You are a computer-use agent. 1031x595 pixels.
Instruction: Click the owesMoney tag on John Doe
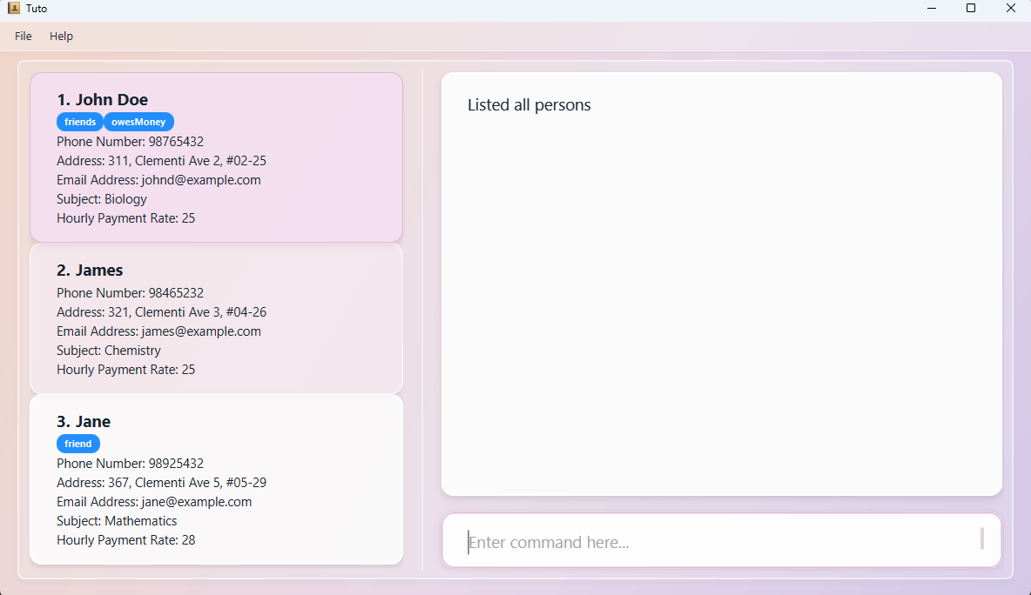138,122
